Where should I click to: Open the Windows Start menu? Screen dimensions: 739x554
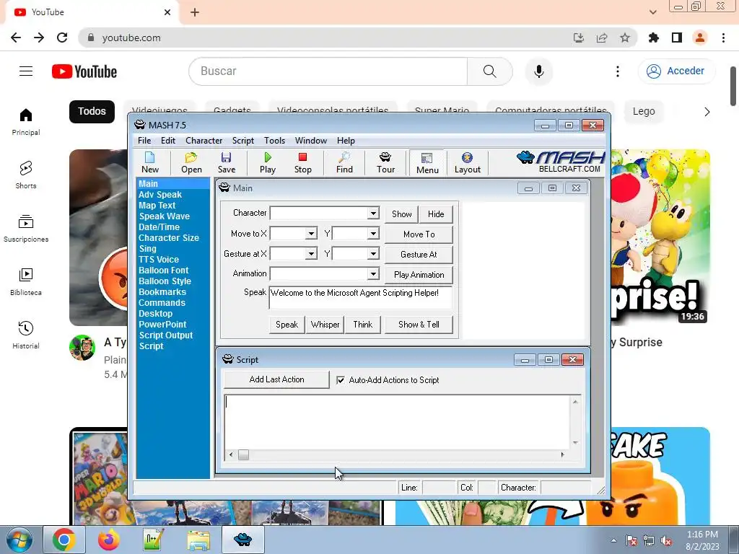19,540
